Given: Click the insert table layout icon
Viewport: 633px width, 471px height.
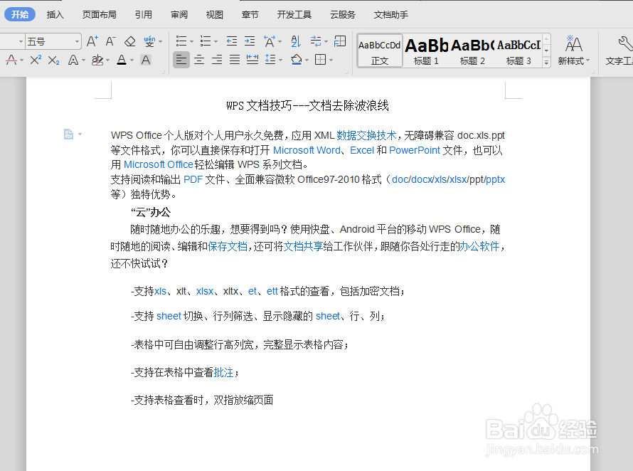Looking at the screenshot, I should [340, 41].
